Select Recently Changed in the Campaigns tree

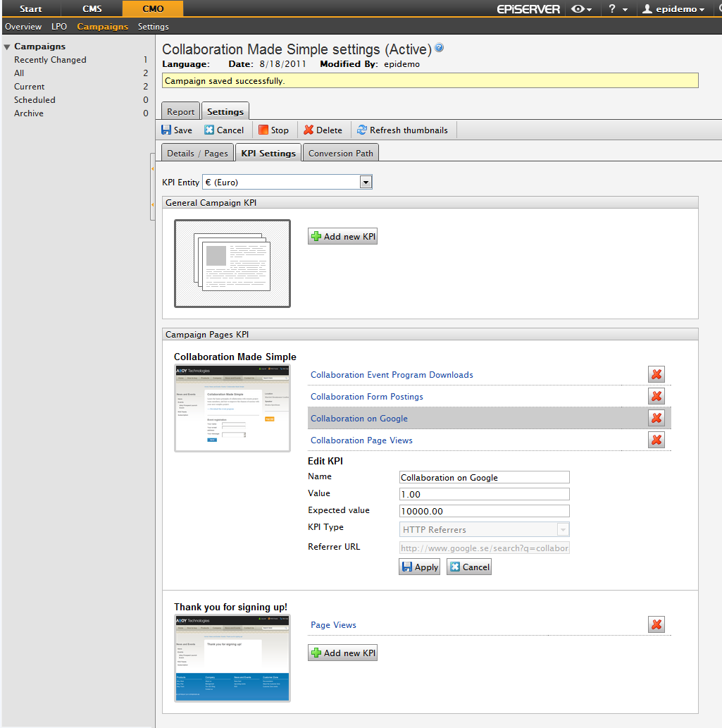click(x=49, y=59)
